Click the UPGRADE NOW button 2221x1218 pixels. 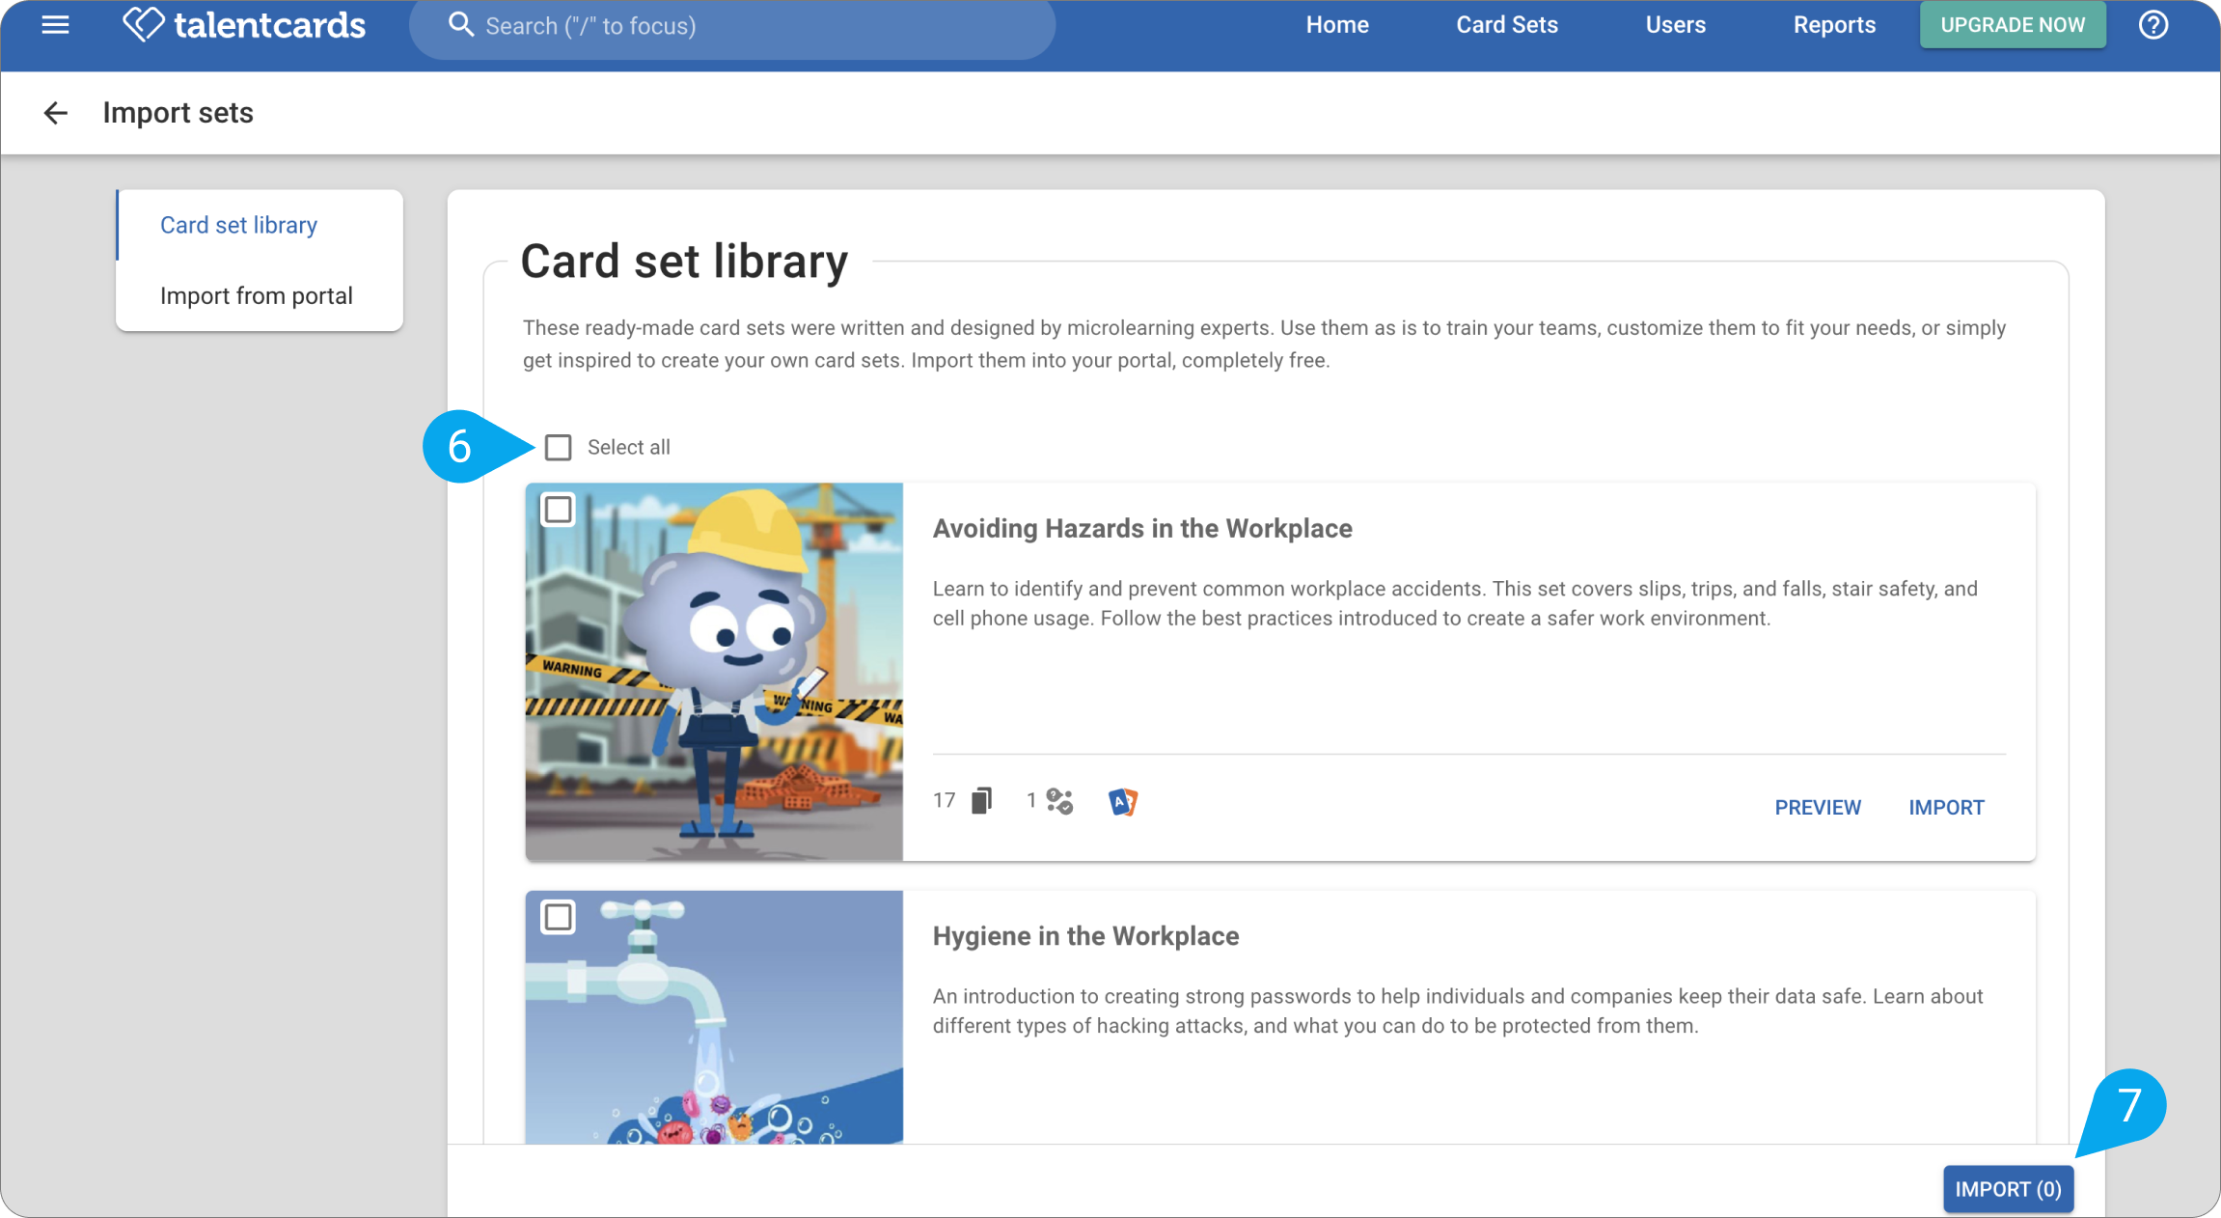(2013, 25)
